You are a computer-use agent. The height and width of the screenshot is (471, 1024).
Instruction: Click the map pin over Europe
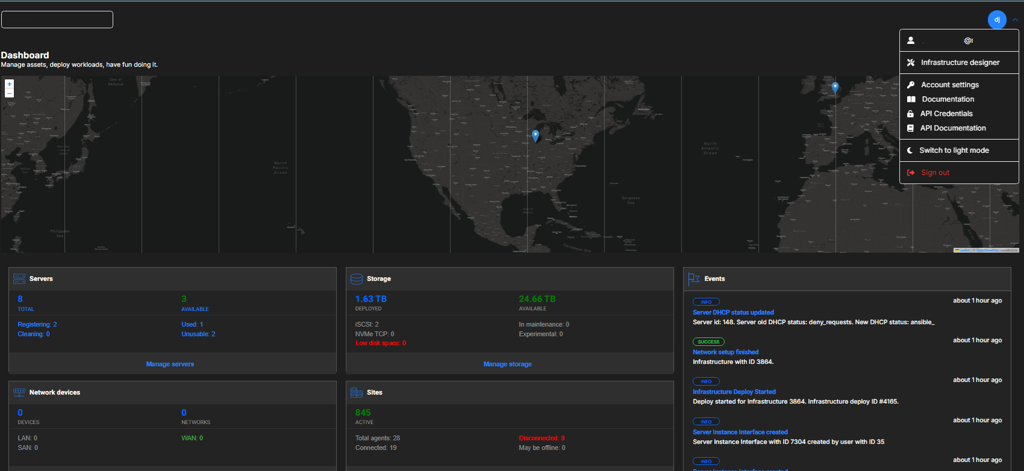pos(835,87)
